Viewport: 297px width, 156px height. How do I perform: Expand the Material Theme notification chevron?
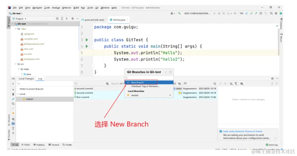[275, 138]
